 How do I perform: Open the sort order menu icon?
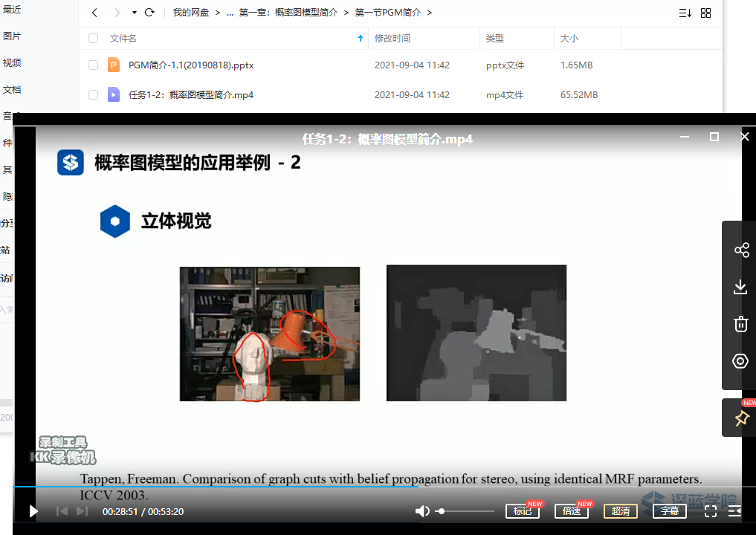(685, 13)
